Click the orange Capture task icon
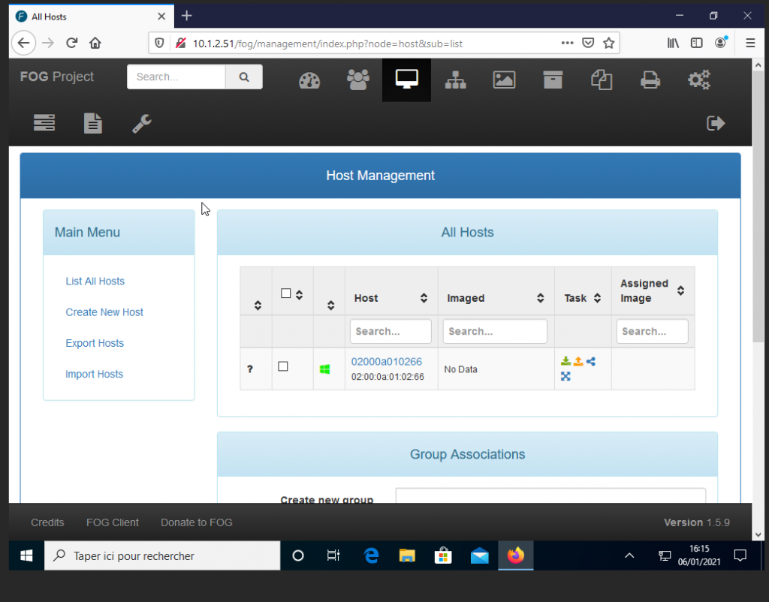 tap(578, 361)
